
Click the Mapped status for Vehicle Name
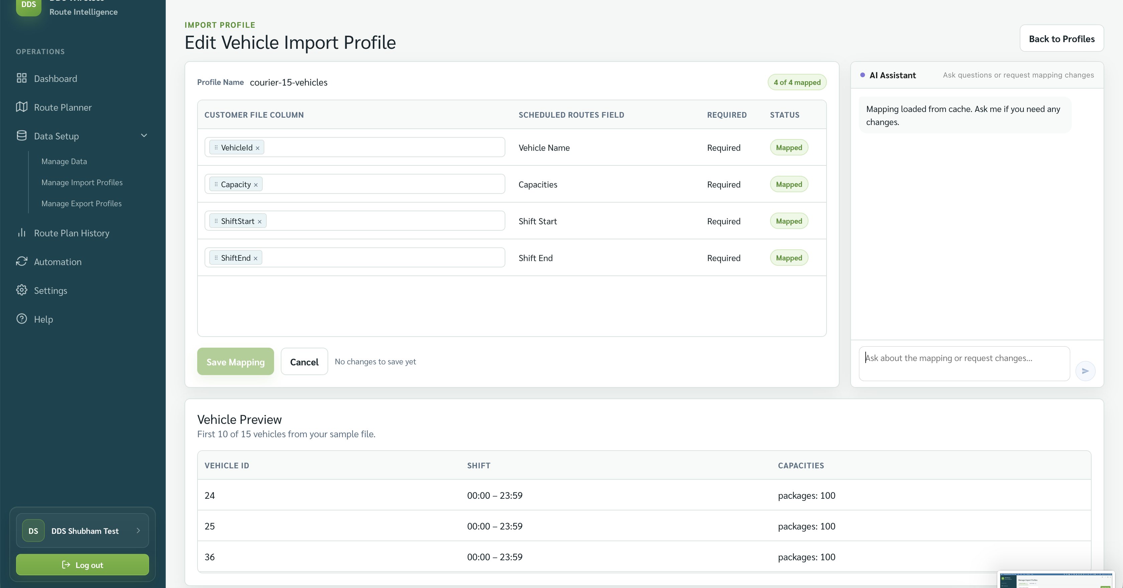point(789,147)
